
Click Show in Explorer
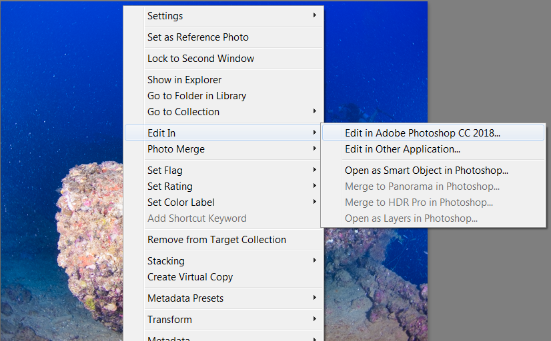pos(223,80)
